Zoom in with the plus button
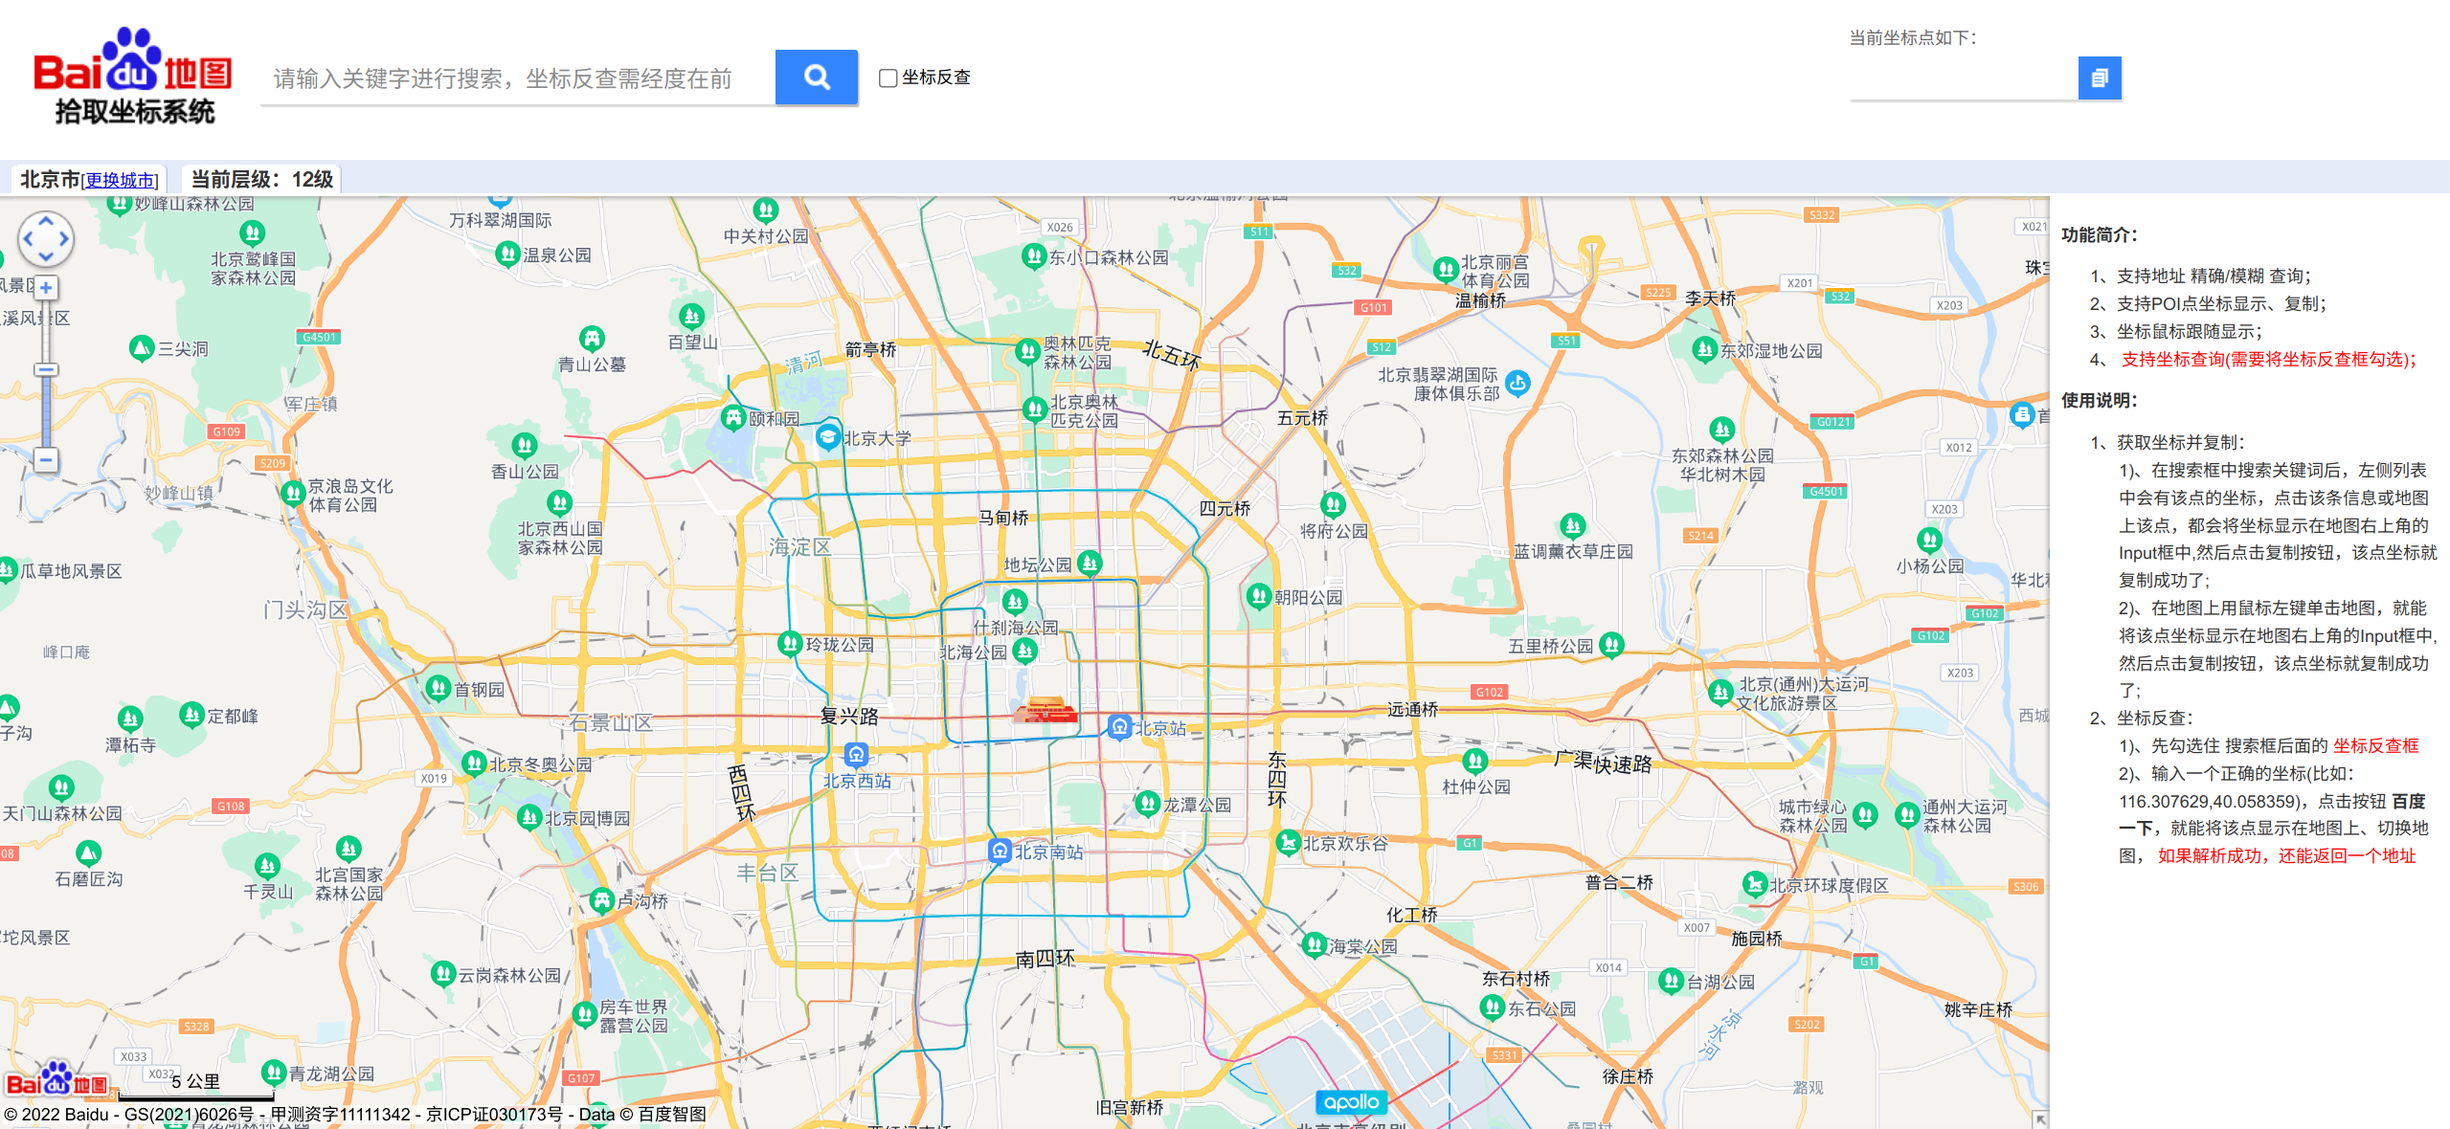 pyautogui.click(x=46, y=287)
